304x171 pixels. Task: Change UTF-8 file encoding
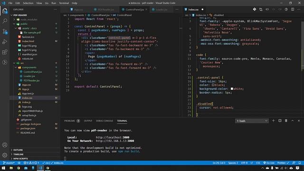(x=244, y=163)
